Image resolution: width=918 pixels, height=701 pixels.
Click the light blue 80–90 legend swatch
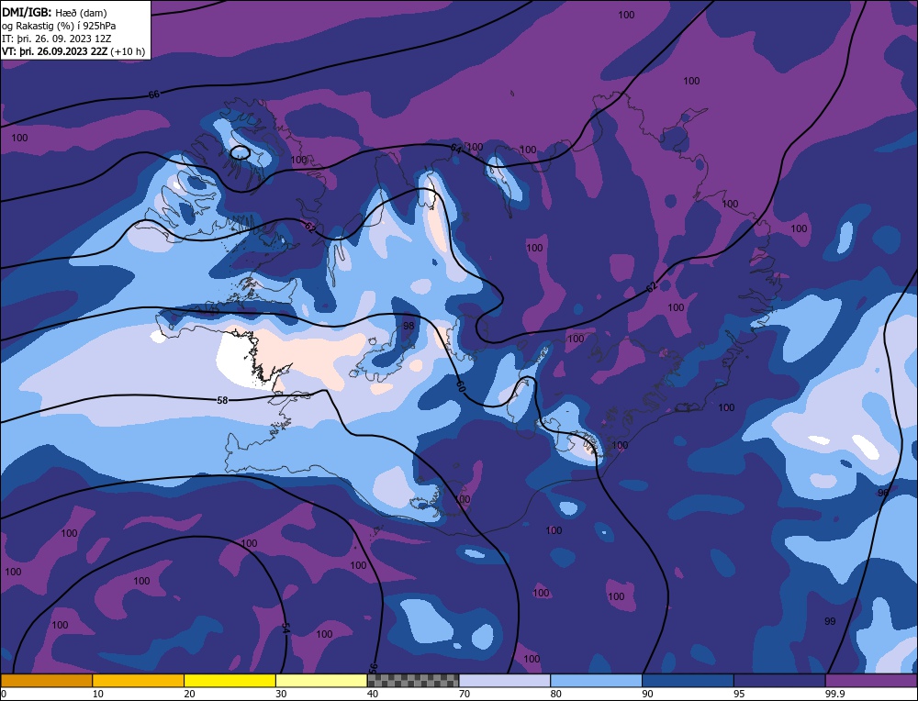(596, 680)
